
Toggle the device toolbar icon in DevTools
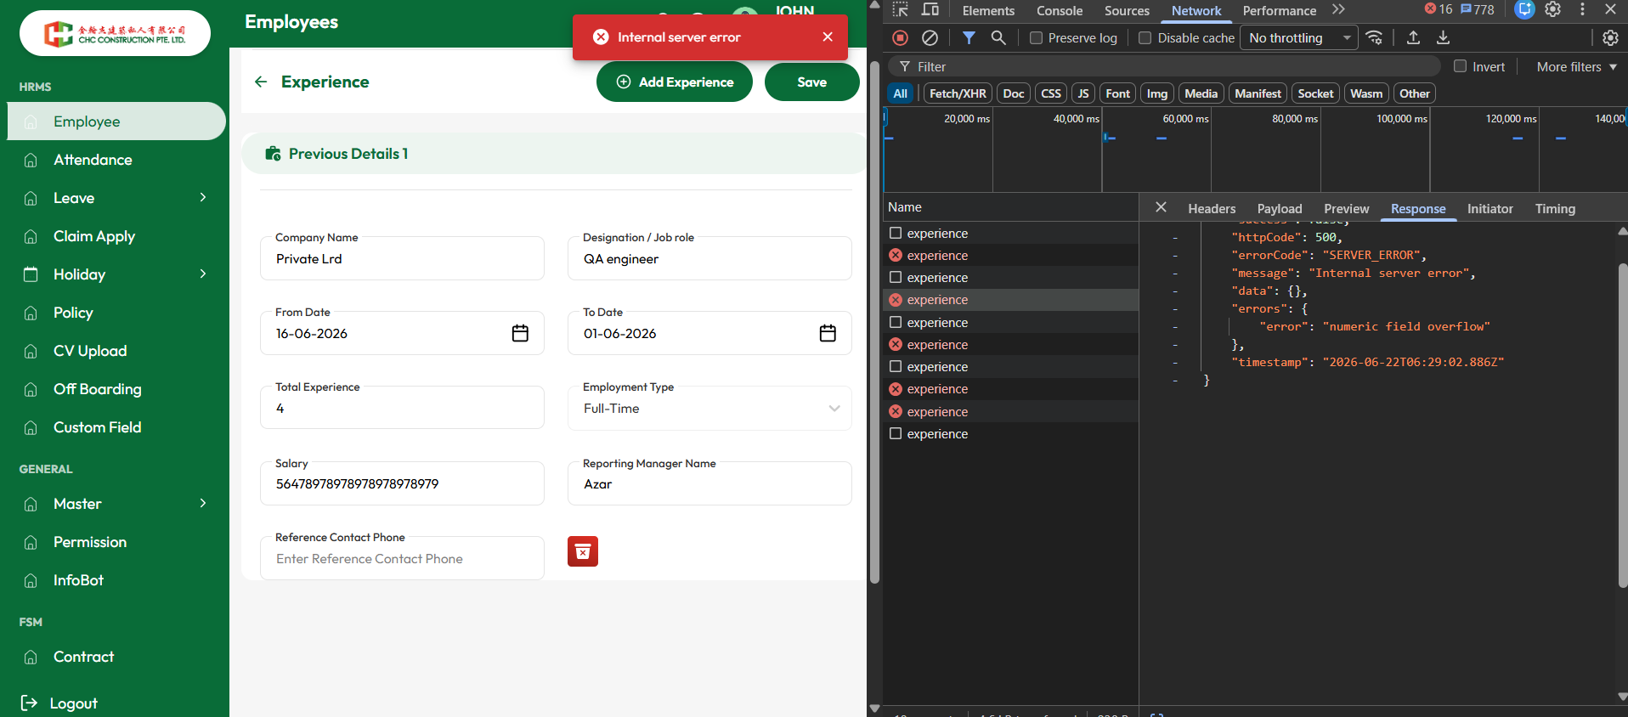930,10
